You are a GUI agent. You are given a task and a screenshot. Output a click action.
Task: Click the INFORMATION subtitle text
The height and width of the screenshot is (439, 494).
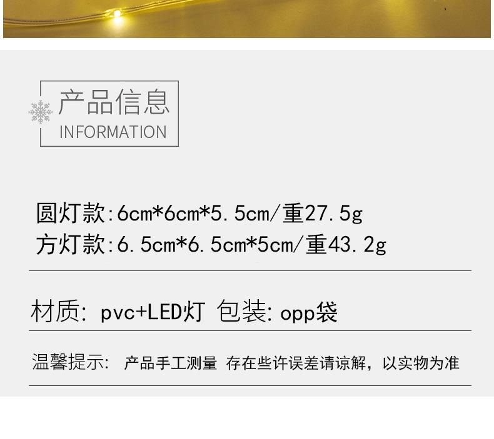tap(113, 132)
